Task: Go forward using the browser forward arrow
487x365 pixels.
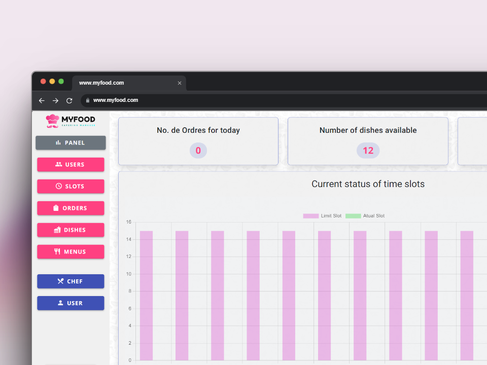Action: click(56, 100)
